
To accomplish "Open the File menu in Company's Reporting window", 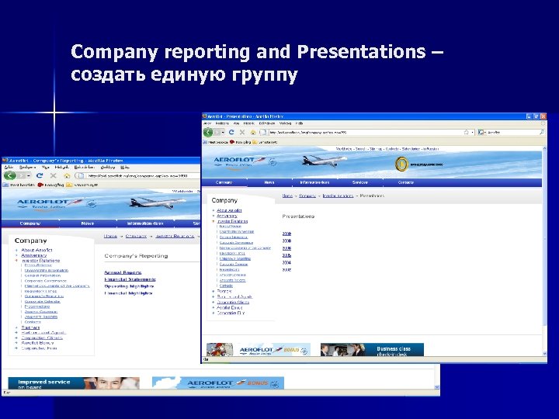I will click(x=9, y=167).
